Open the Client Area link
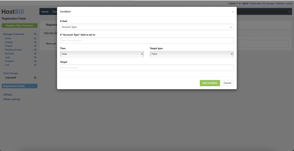Image resolution: width=294 pixels, height=151 pixels. (x=256, y=3)
